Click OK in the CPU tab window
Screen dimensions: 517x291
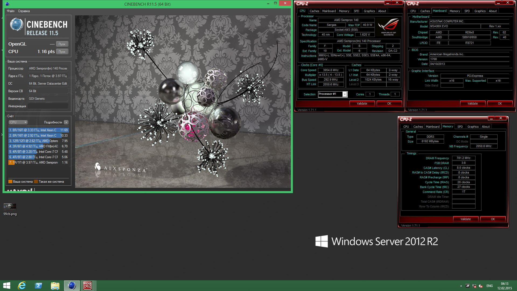point(389,103)
